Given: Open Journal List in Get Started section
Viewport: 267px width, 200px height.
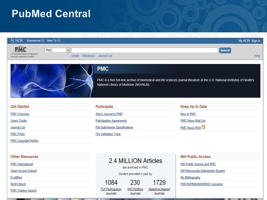Looking at the screenshot, I should coord(18,127).
